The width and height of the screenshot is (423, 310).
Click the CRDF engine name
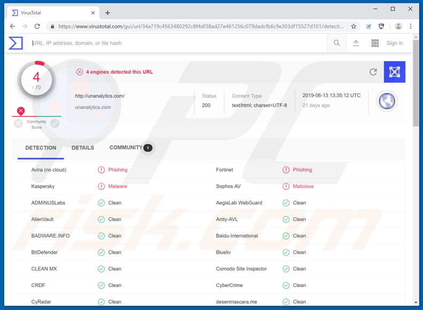38,285
